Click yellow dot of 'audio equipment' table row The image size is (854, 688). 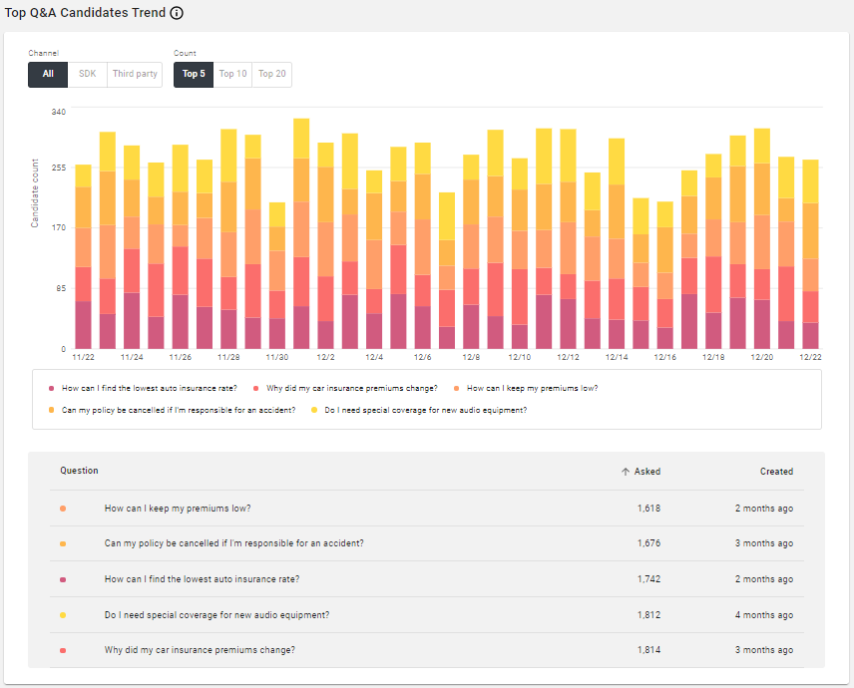point(63,615)
